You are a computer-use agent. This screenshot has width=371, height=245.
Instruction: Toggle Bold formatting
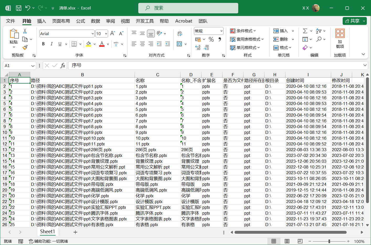pos(43,44)
